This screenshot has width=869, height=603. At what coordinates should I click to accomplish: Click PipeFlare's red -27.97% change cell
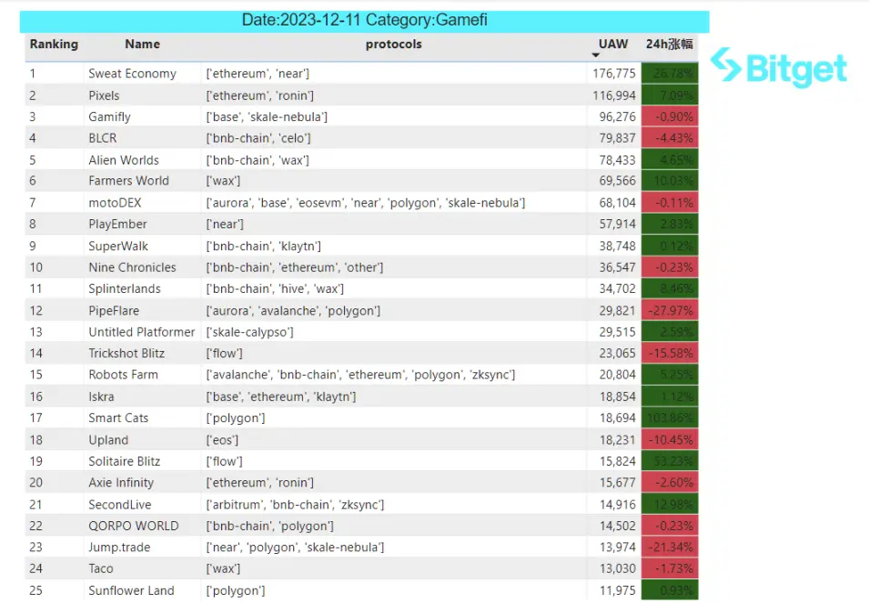pyautogui.click(x=670, y=311)
